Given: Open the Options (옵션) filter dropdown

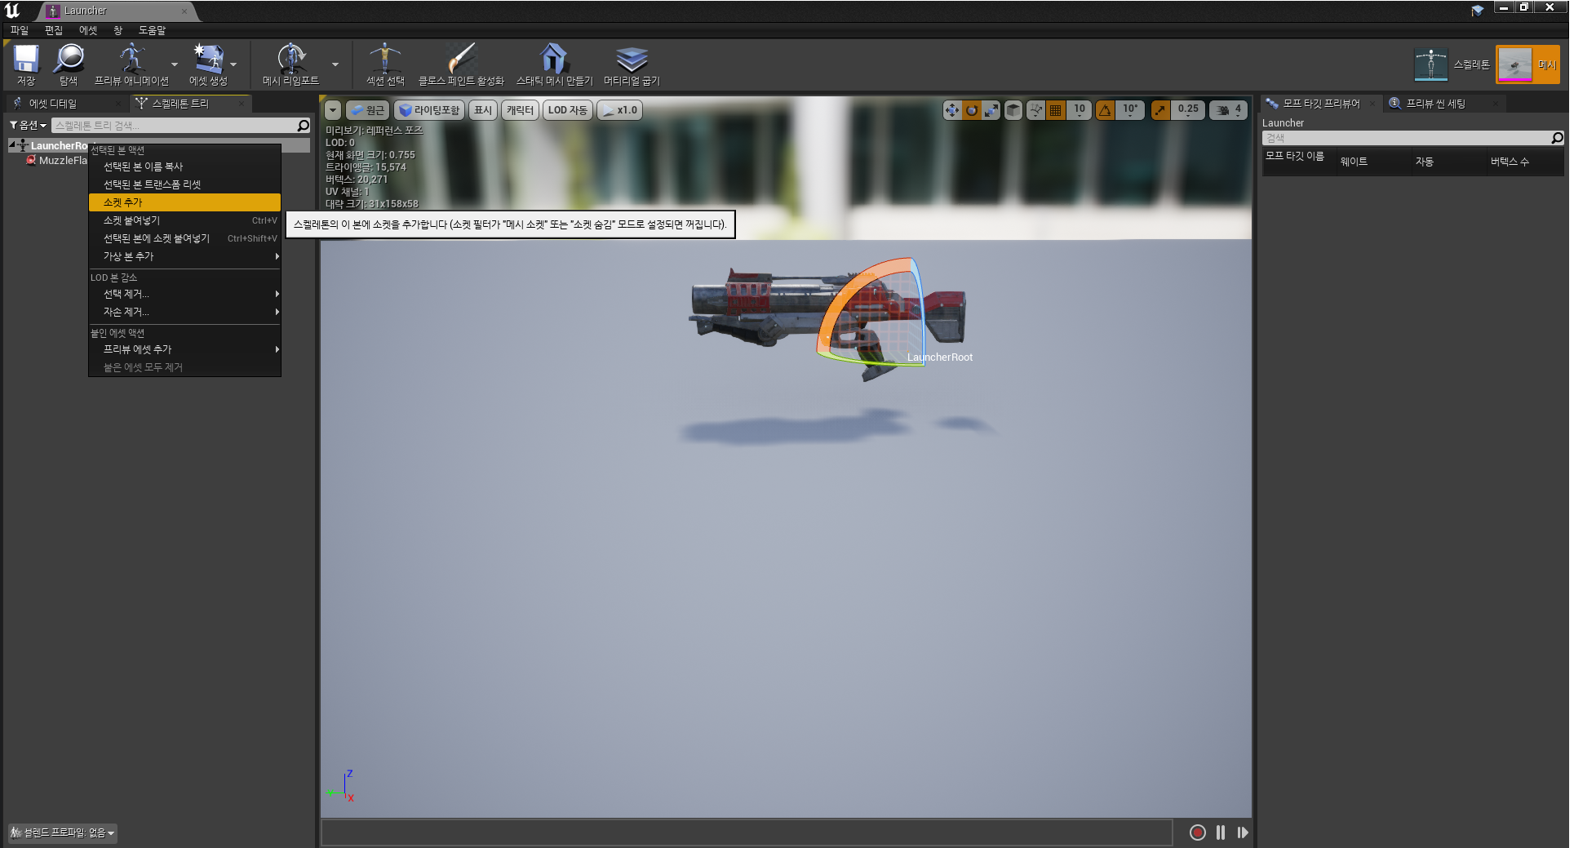Looking at the screenshot, I should [28, 125].
